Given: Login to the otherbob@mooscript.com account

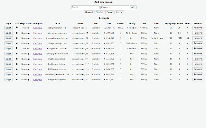Looking at the screenshot, I should pyautogui.click(x=9, y=74).
